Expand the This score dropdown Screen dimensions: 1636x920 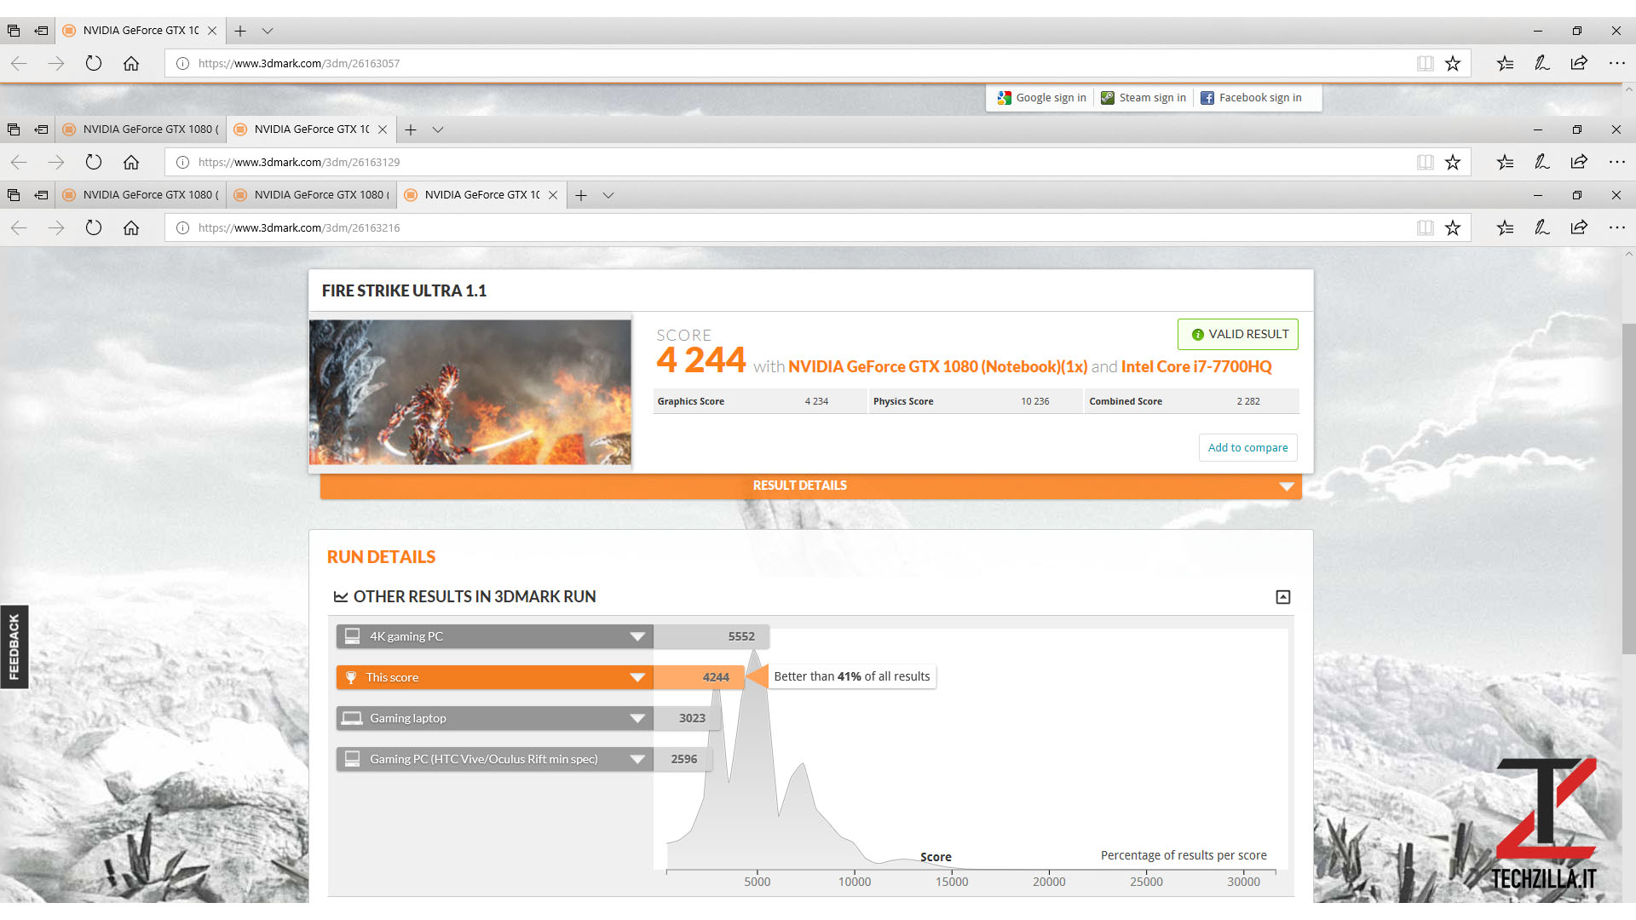637,677
